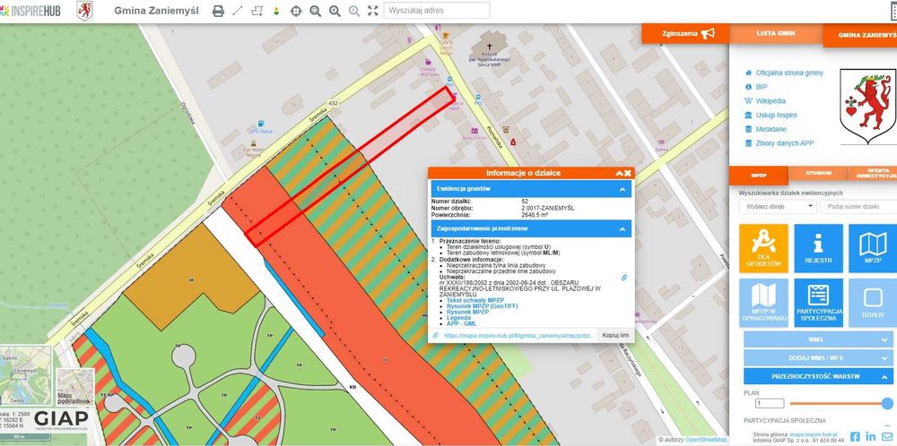Collapse the Ewidencja gruntów section
897x446 pixels.
click(x=622, y=188)
